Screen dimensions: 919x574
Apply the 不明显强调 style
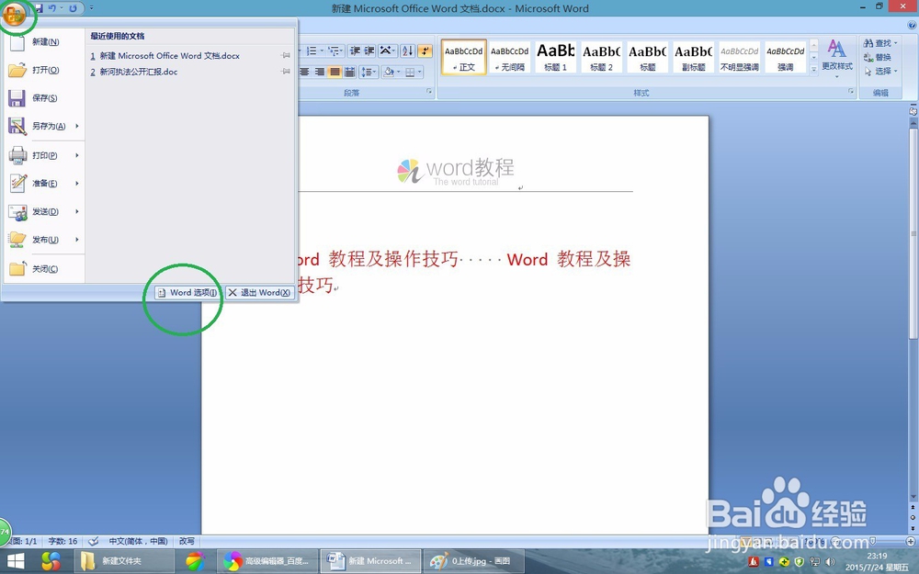pyautogui.click(x=739, y=57)
